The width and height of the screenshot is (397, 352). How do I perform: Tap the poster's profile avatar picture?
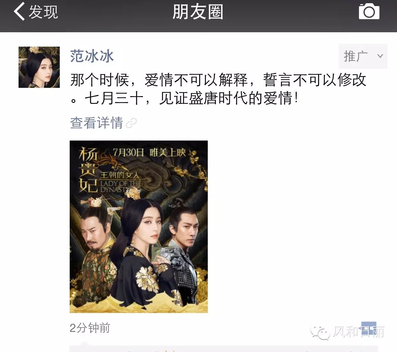pyautogui.click(x=39, y=67)
